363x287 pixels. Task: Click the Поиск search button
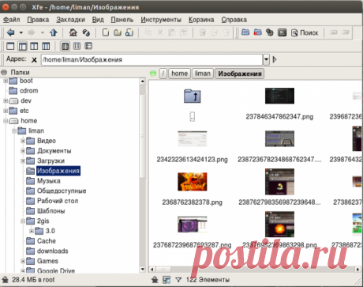[305, 32]
